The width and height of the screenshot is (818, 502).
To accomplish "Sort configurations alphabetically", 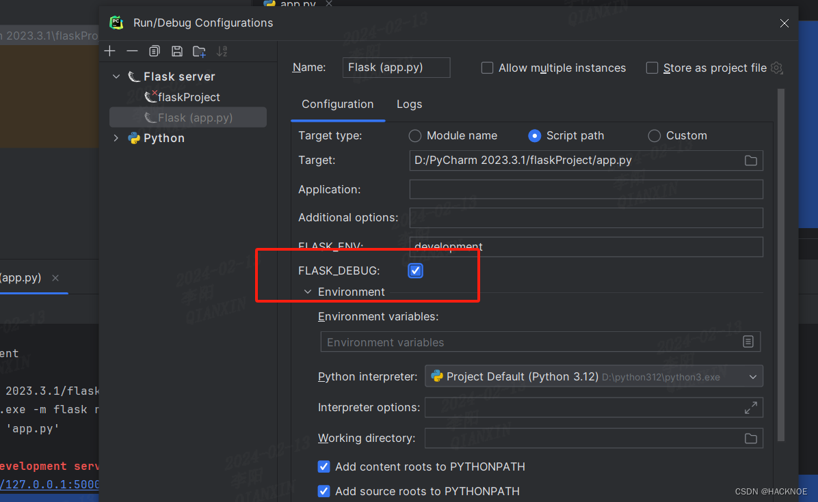I will coord(222,51).
